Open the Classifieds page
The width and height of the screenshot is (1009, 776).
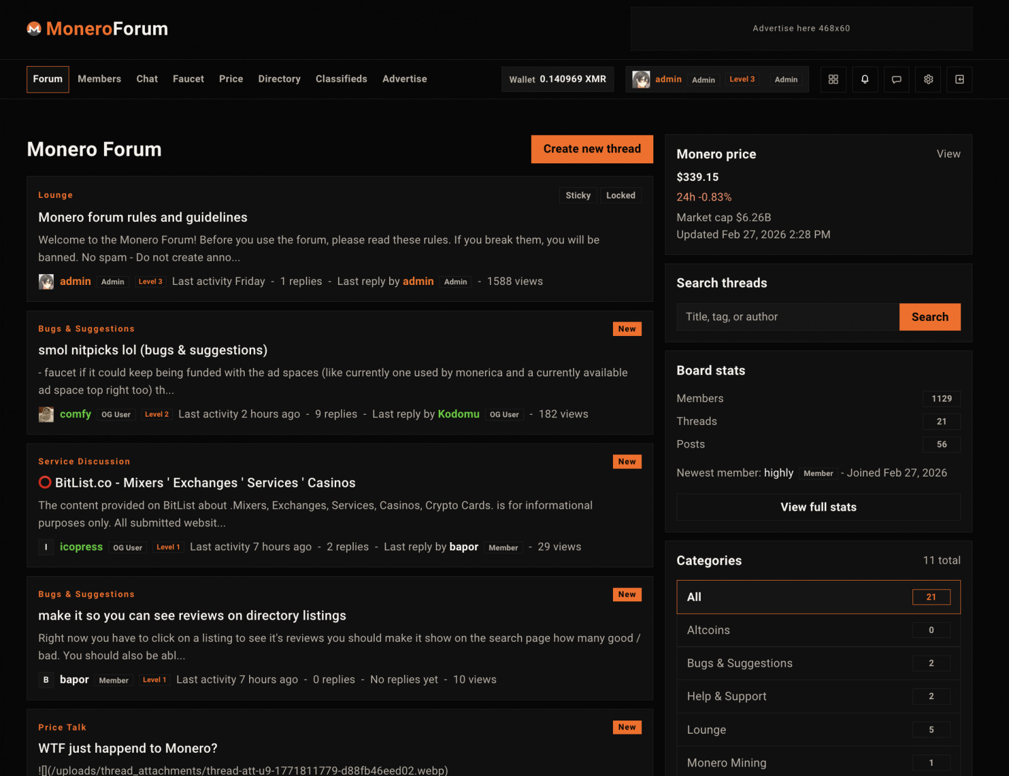click(341, 79)
